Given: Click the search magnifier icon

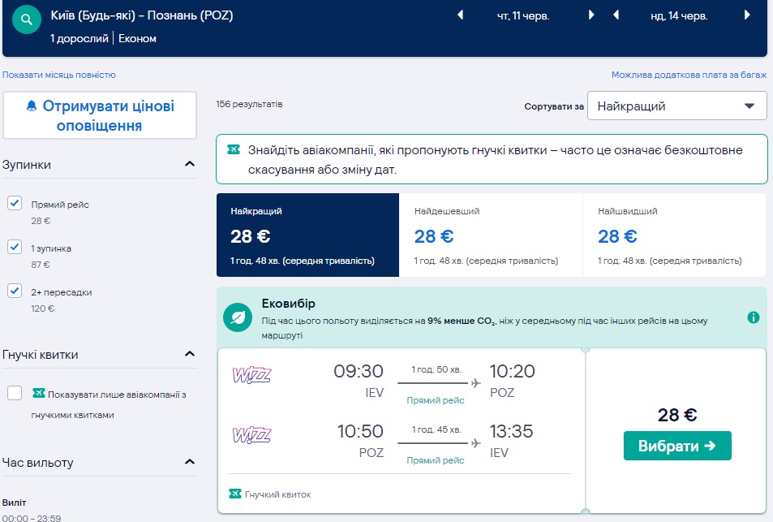Looking at the screenshot, I should coord(28,19).
